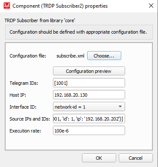Click the Source IPs and IDs label
The image size is (158, 167).
click(30, 119)
